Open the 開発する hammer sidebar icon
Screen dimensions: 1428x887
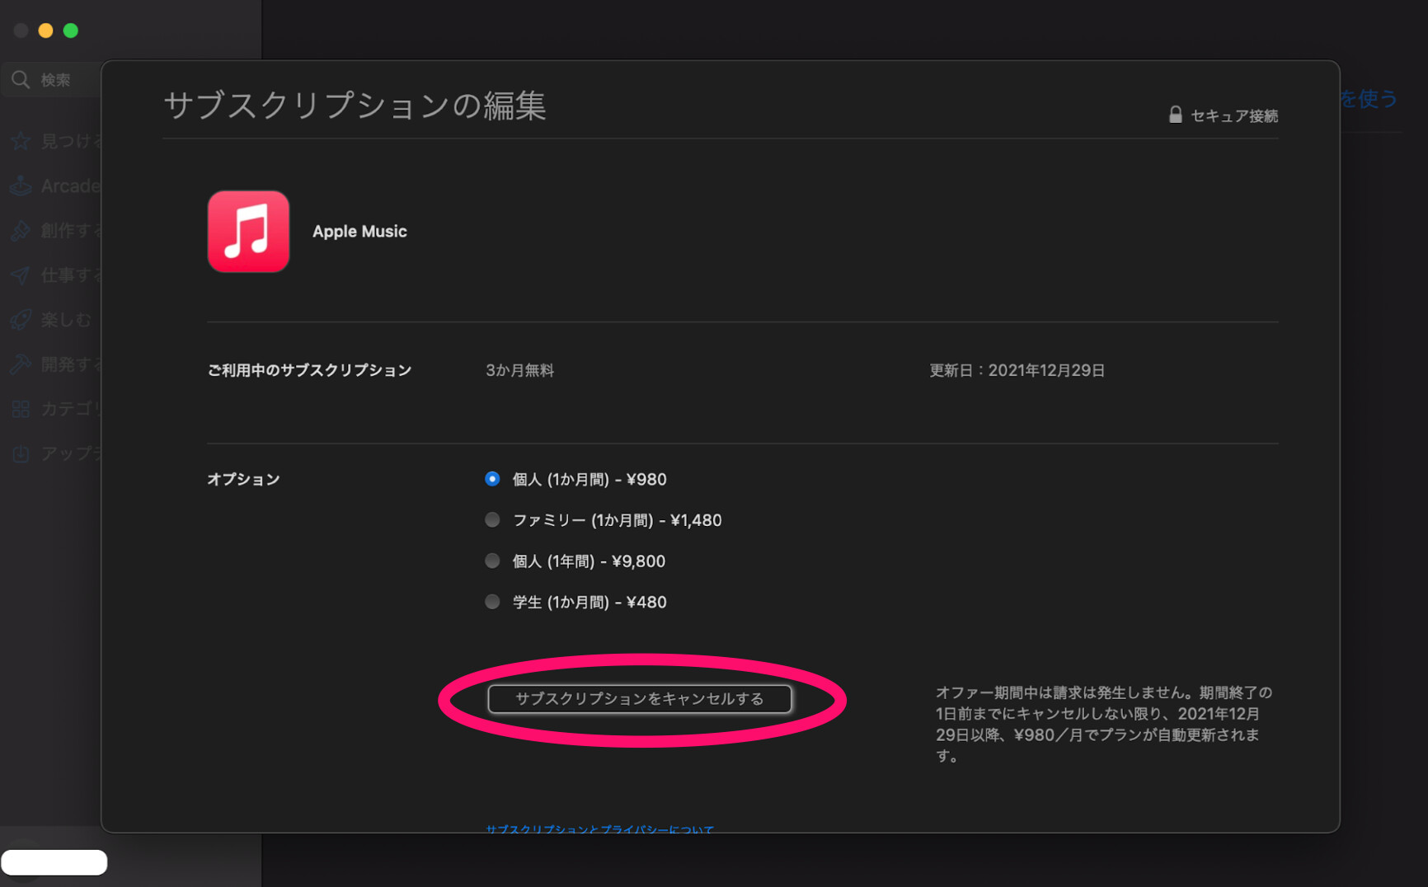click(21, 364)
